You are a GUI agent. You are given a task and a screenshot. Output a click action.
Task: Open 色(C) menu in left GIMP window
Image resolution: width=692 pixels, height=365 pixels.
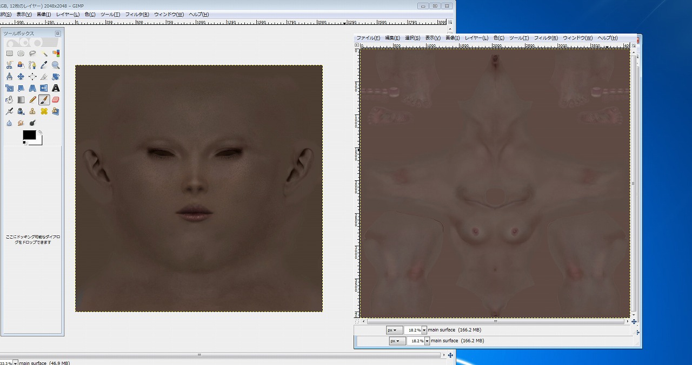point(90,15)
